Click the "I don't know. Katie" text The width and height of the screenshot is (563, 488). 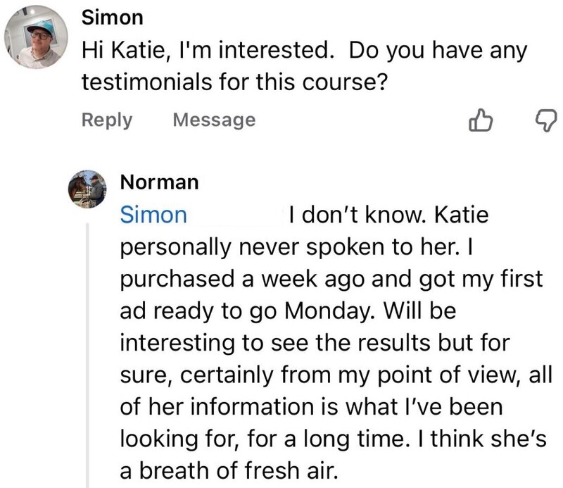[x=388, y=215]
